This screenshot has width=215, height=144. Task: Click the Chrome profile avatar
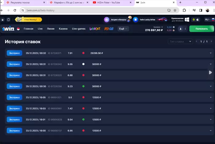coord(207,10)
